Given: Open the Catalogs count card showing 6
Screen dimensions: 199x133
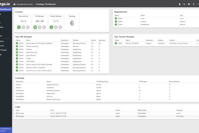Looking at the screenshot, I should (72, 23).
